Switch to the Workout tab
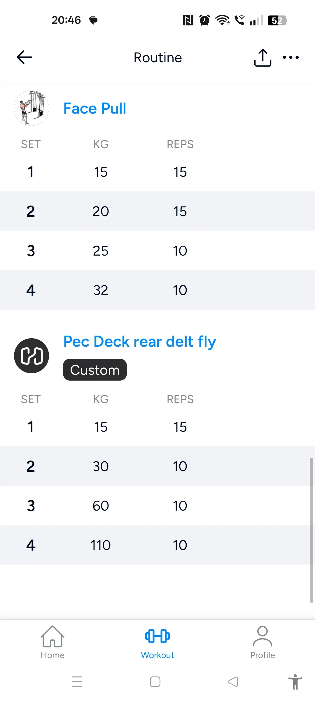The width and height of the screenshot is (315, 701). tap(157, 642)
